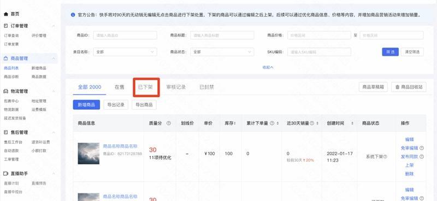The image size is (437, 201).
Task: Click 上架 link in first product row
Action: point(409,165)
